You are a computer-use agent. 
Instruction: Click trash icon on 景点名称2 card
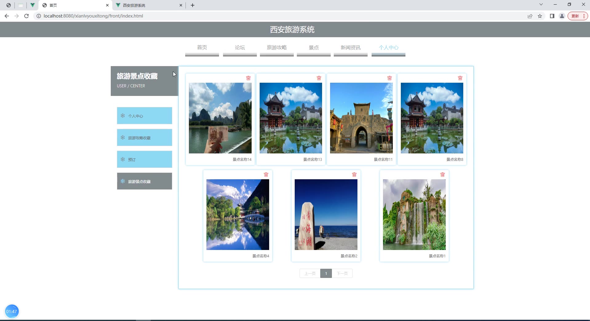click(x=354, y=175)
